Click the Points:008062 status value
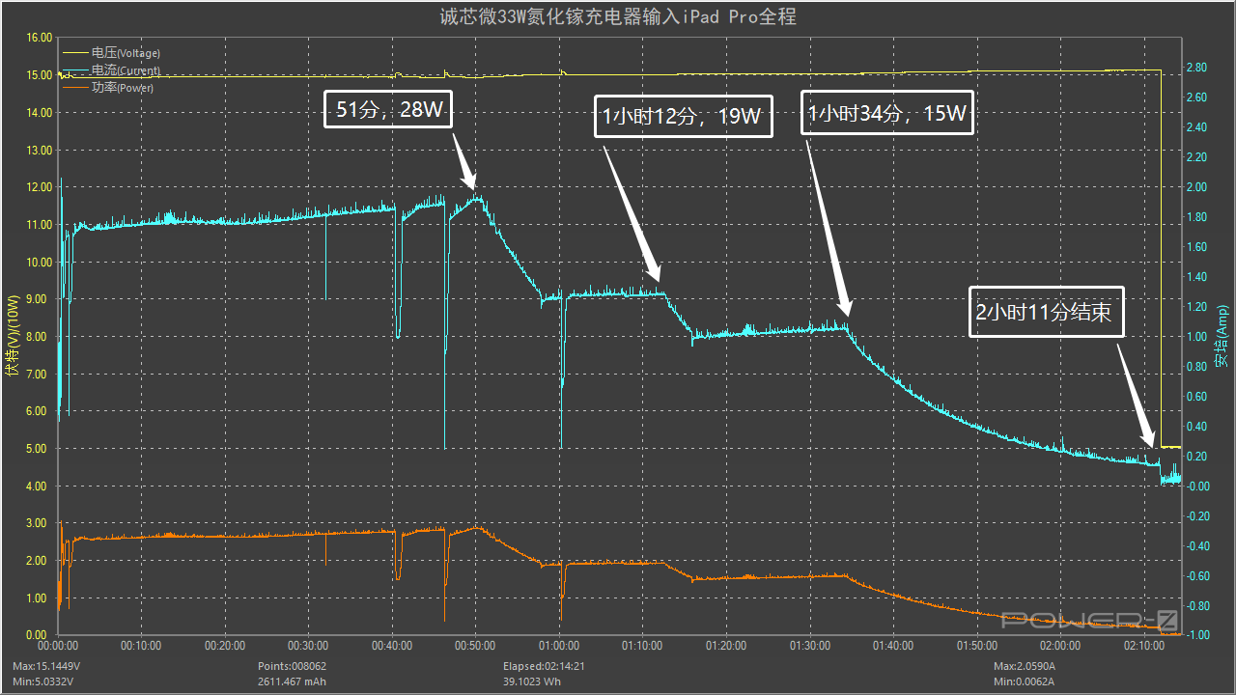This screenshot has height=695, width=1236. [x=292, y=666]
